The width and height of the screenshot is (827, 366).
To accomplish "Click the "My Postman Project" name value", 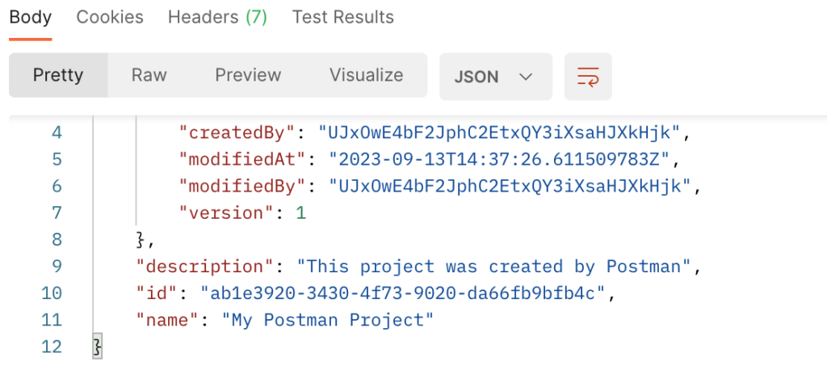I will (x=328, y=320).
